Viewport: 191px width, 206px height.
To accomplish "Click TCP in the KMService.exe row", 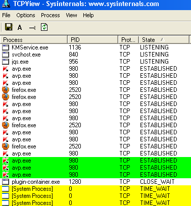I will [125, 47].
